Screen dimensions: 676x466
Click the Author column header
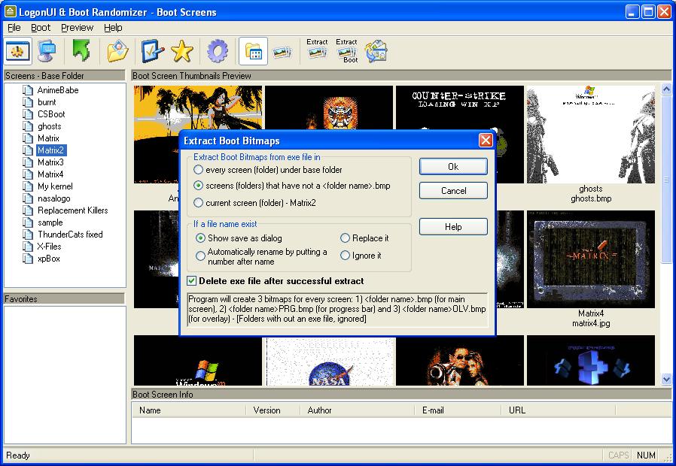(358, 410)
